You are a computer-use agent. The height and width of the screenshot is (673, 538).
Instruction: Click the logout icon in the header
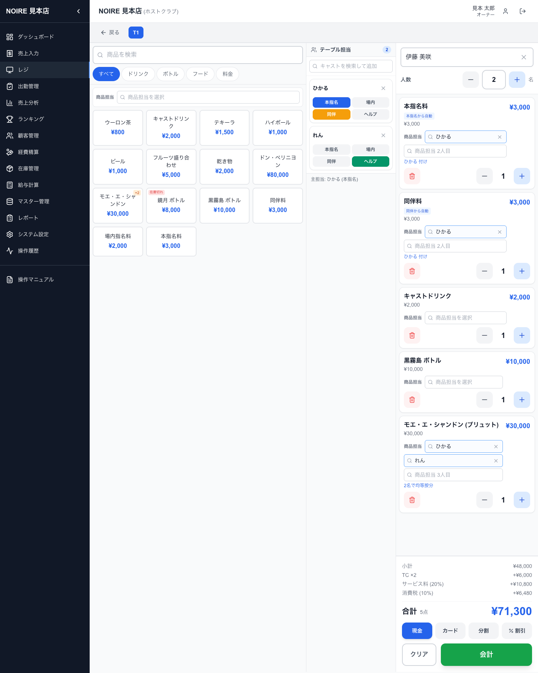coord(523,11)
